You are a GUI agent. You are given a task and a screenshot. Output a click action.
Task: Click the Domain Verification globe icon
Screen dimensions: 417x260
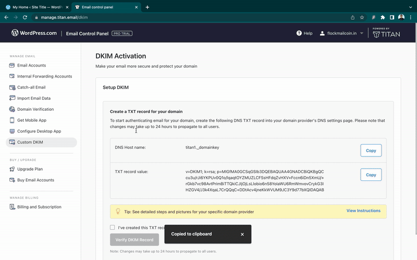pos(12,109)
